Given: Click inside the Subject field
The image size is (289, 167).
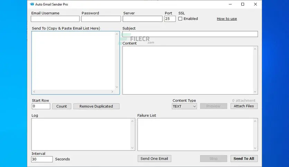Looking at the screenshot, I should click(190, 34).
